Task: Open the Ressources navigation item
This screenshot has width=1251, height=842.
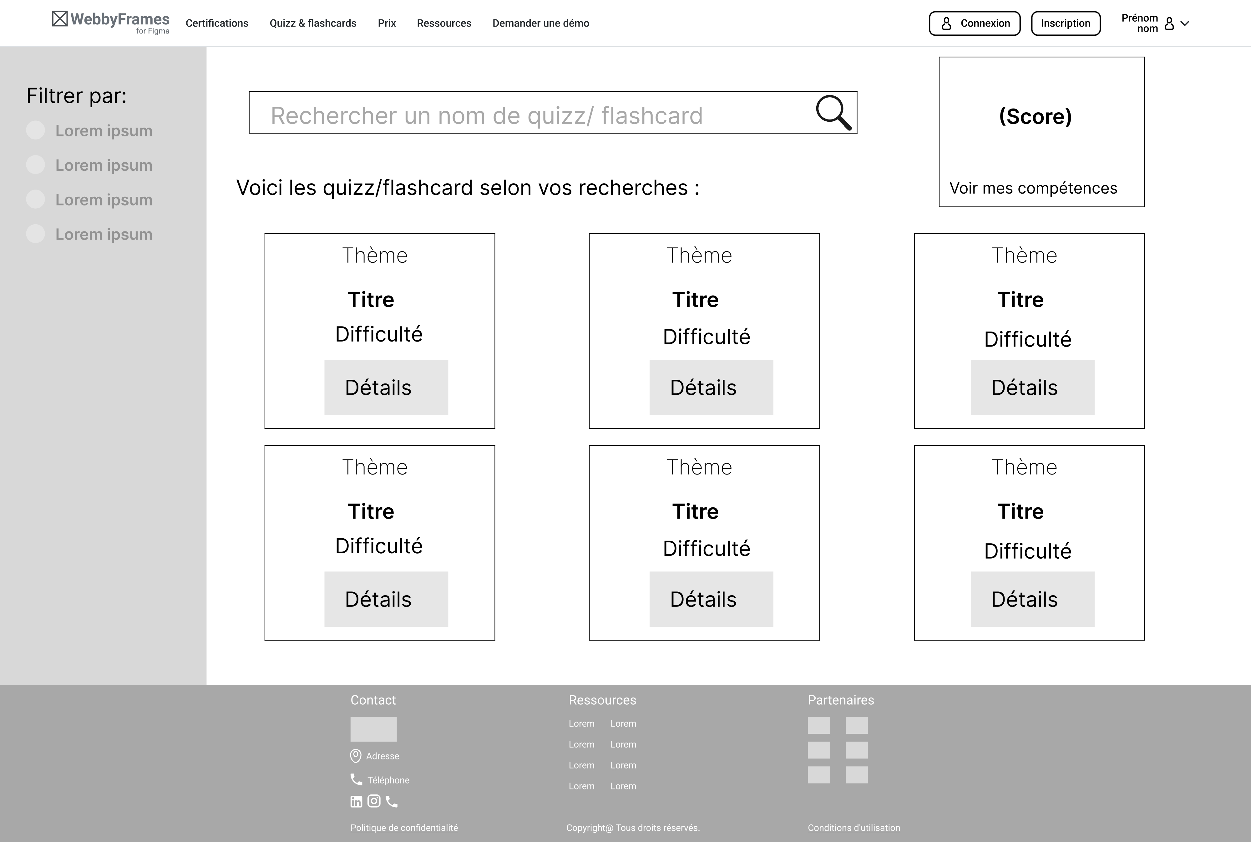Action: click(x=444, y=23)
